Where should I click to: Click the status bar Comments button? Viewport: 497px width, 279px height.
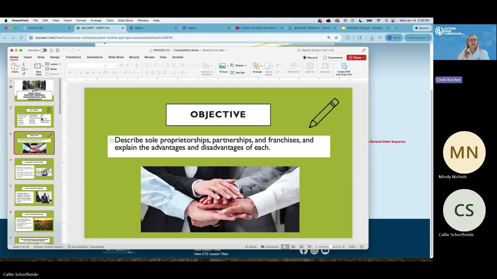point(270,247)
